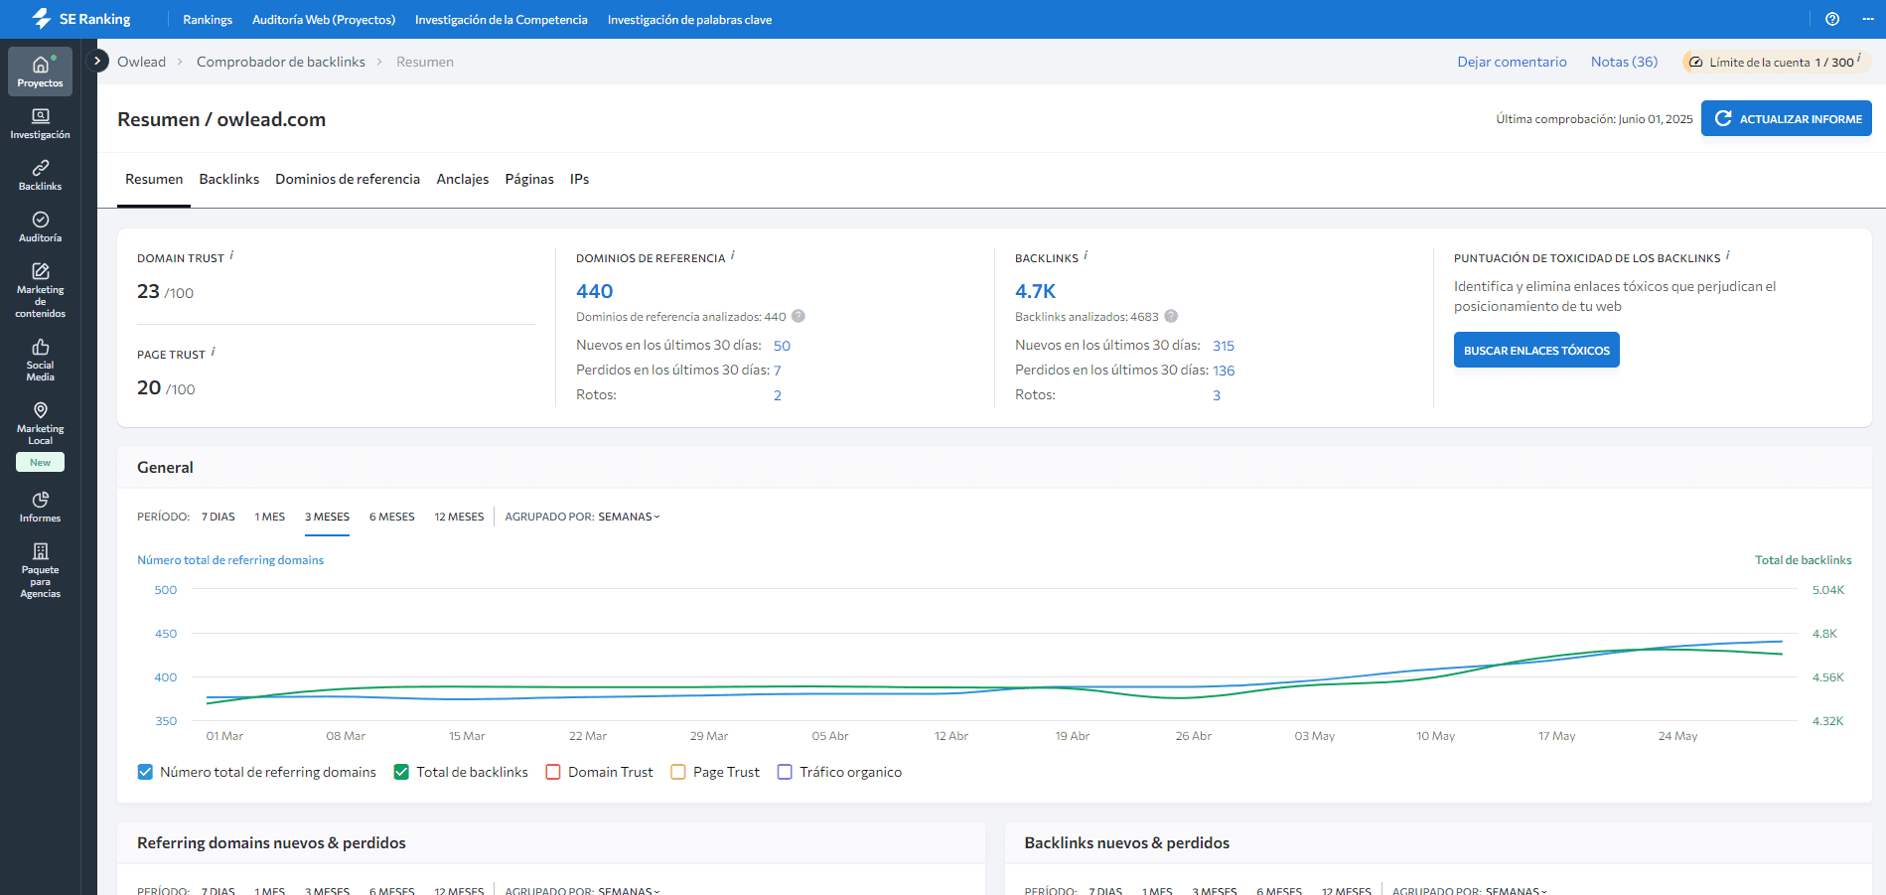Image resolution: width=1886 pixels, height=895 pixels.
Task: Open Marketing de contenidos section
Action: point(40,290)
